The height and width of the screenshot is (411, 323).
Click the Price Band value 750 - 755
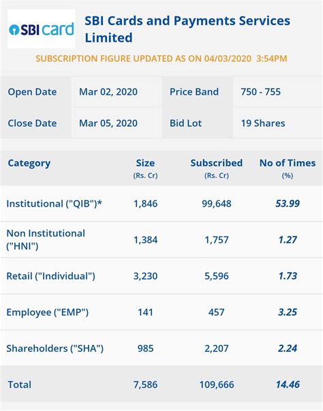261,92
